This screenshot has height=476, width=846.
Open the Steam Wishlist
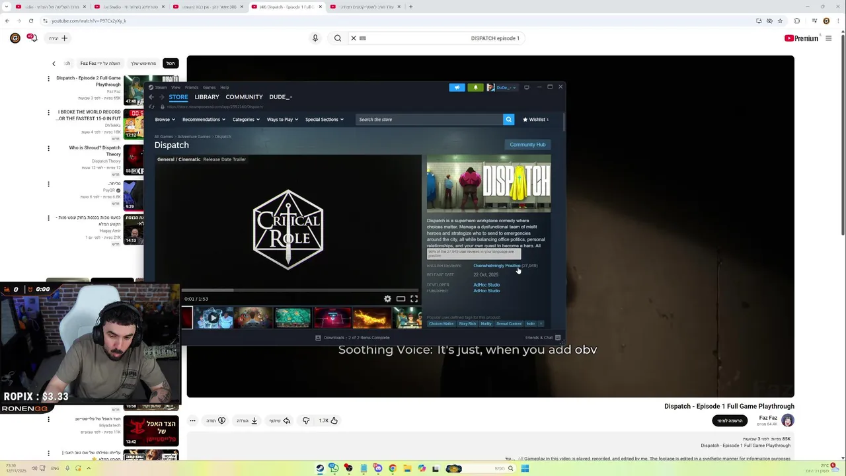535,120
